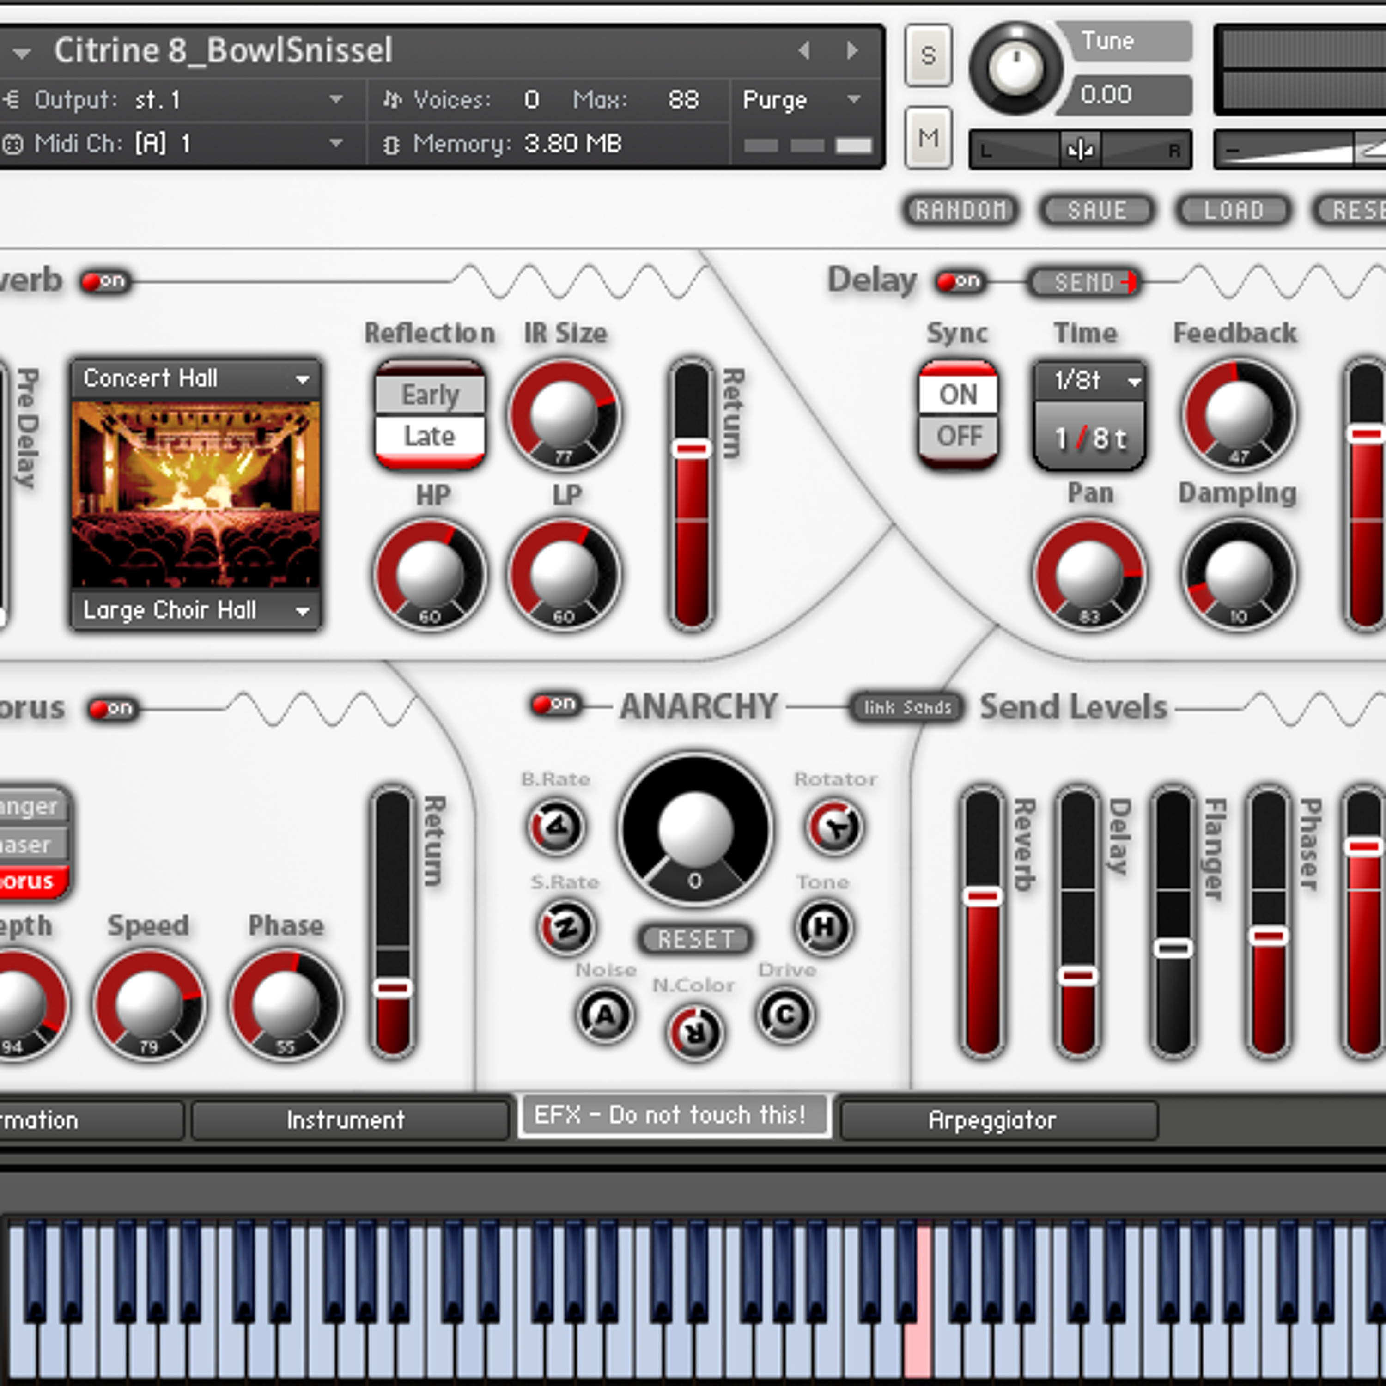Open the delay Time 1/8t dropdown

pos(1090,380)
